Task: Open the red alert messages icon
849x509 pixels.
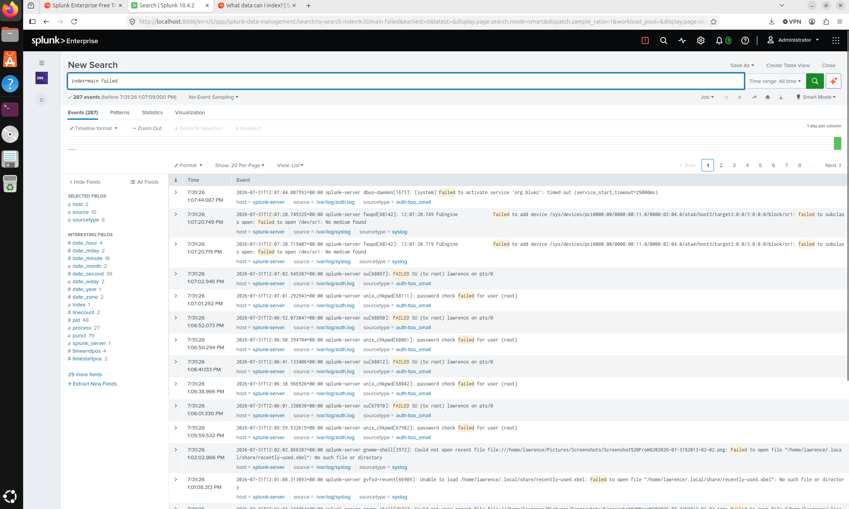Action: pyautogui.click(x=645, y=41)
